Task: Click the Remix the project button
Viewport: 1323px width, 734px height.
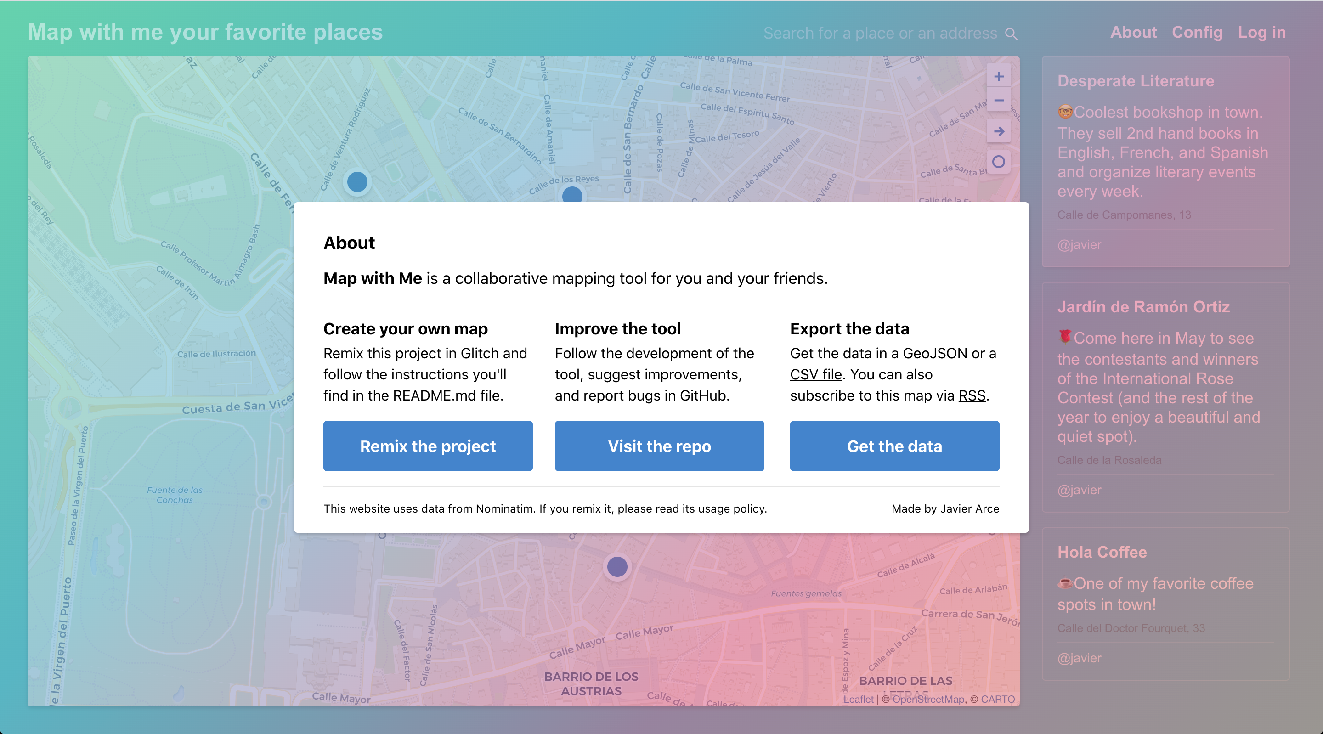Action: tap(428, 446)
